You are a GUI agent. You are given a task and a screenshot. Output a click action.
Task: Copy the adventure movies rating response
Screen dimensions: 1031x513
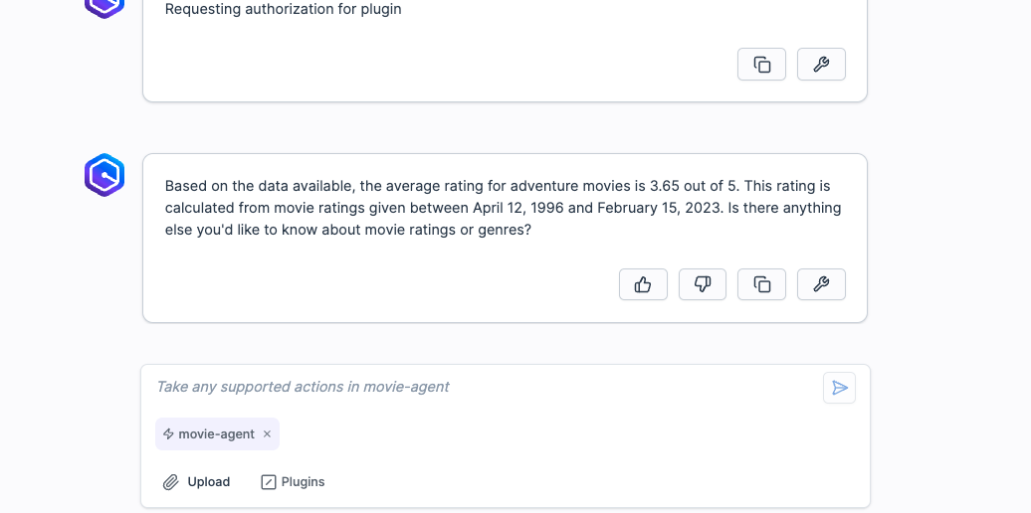762,284
